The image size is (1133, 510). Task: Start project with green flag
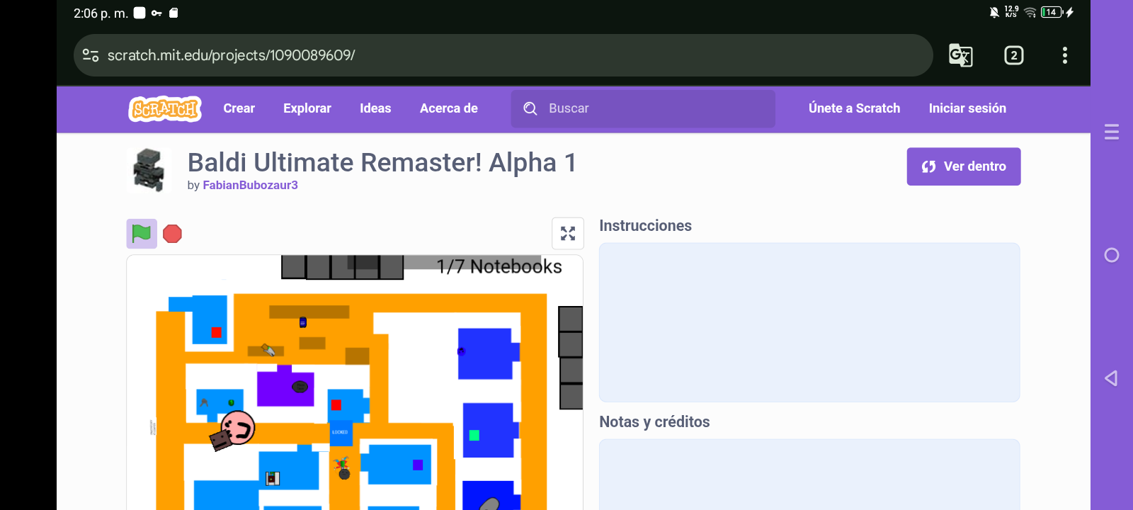(142, 234)
